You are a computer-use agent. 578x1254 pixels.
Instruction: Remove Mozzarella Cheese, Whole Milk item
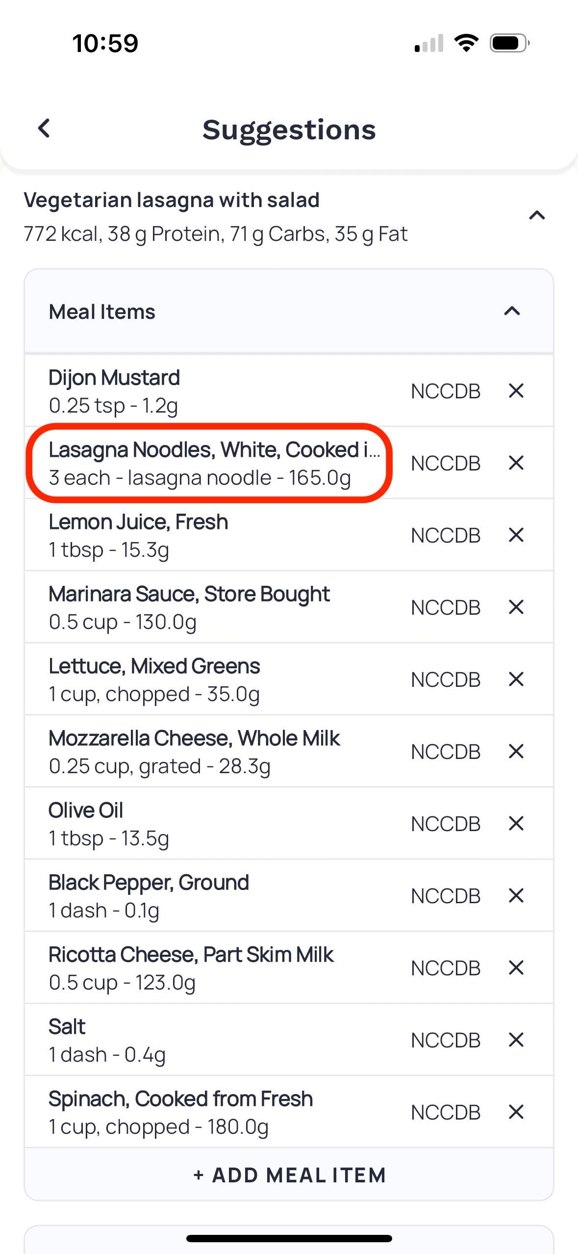point(516,751)
